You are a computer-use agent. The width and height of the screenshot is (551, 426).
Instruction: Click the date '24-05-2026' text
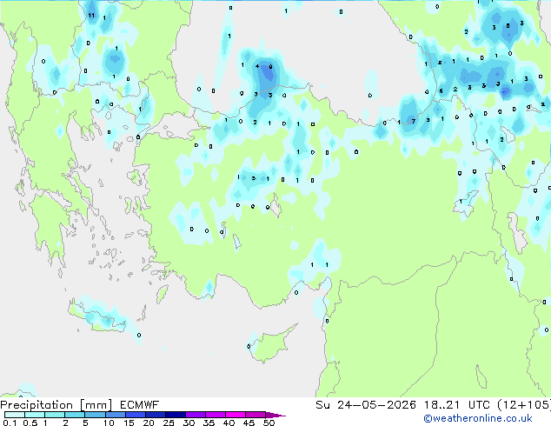376,405
